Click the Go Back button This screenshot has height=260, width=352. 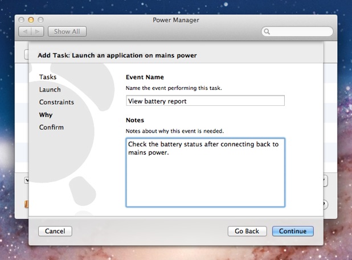point(247,231)
